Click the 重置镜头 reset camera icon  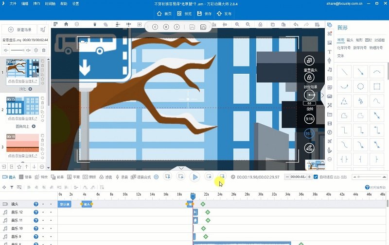[309, 61]
